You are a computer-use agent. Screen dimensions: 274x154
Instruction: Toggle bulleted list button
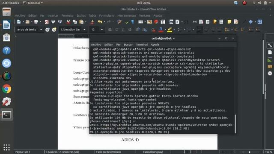180,30
